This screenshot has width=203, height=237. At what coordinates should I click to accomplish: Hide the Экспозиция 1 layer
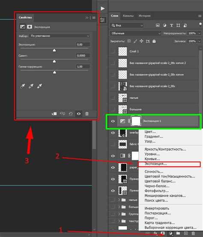113,121
